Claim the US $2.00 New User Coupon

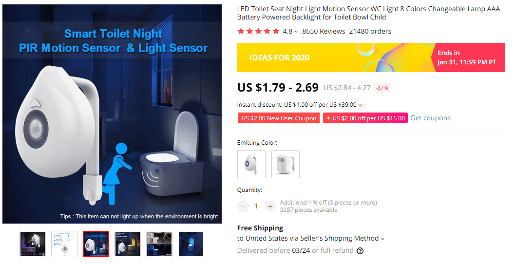(279, 118)
